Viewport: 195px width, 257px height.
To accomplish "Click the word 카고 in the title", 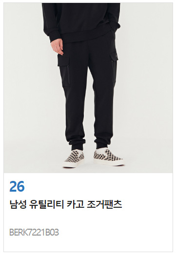I will click(x=76, y=204).
